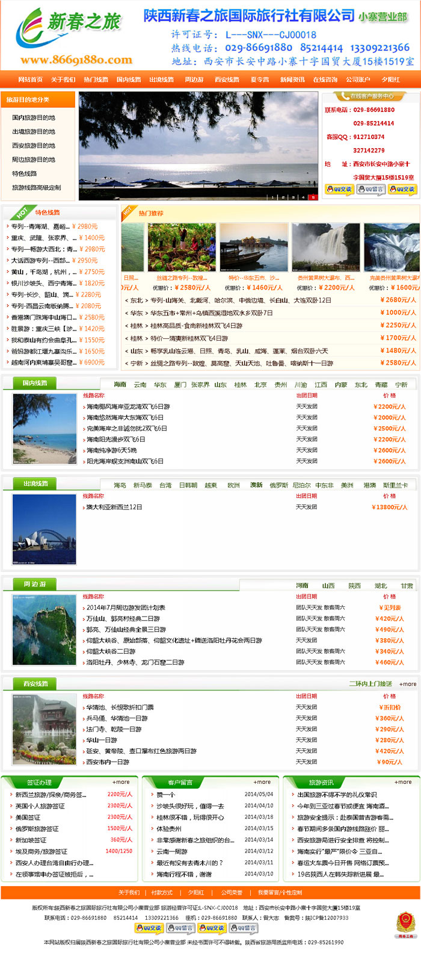Open 阳光海岸蜈支洲南山双飞6日 route
This screenshot has height=953, width=421.
point(125,461)
